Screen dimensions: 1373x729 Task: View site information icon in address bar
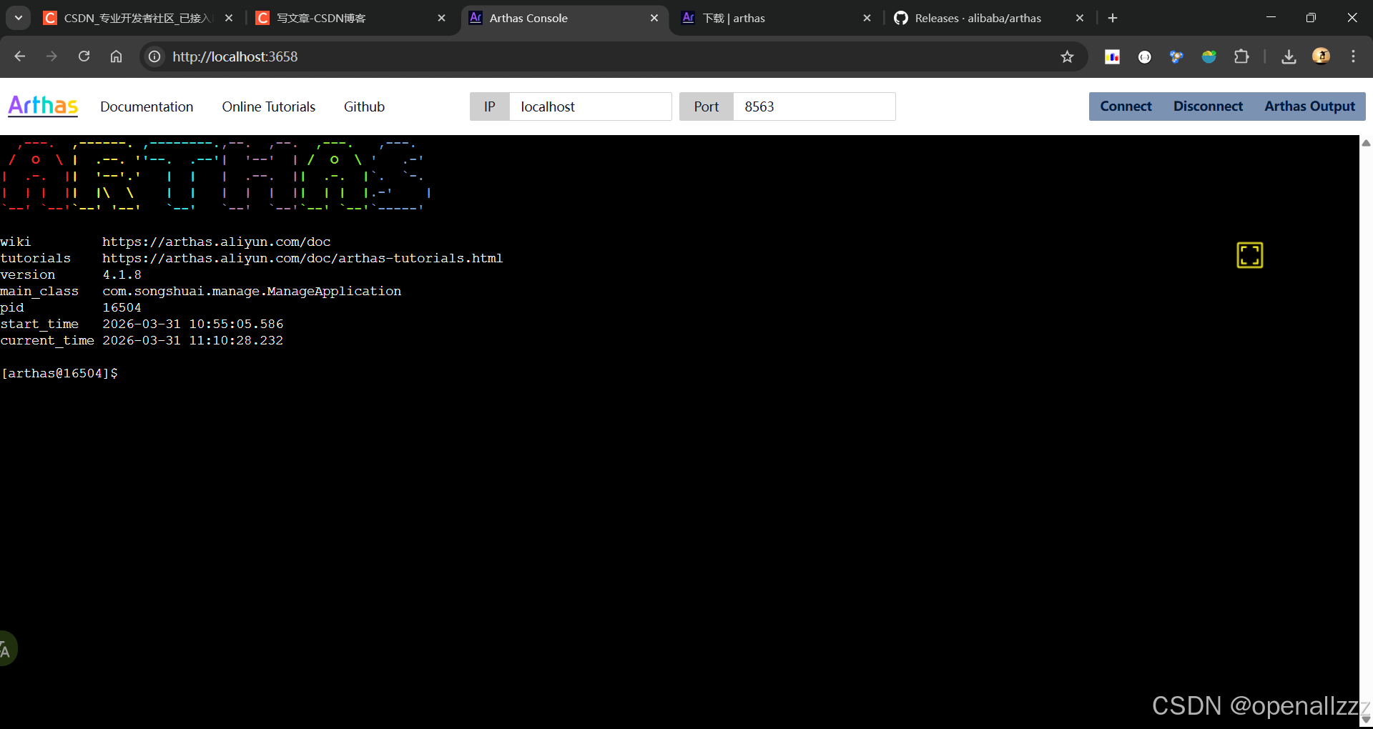click(154, 56)
